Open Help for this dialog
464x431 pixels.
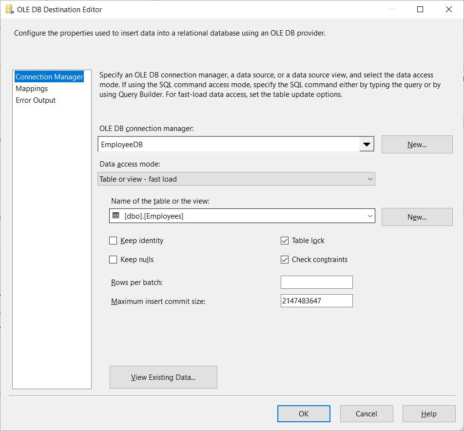coord(428,414)
